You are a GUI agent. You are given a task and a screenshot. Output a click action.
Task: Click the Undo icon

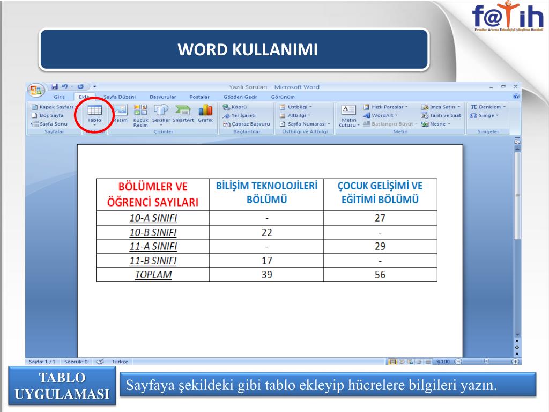click(x=65, y=86)
